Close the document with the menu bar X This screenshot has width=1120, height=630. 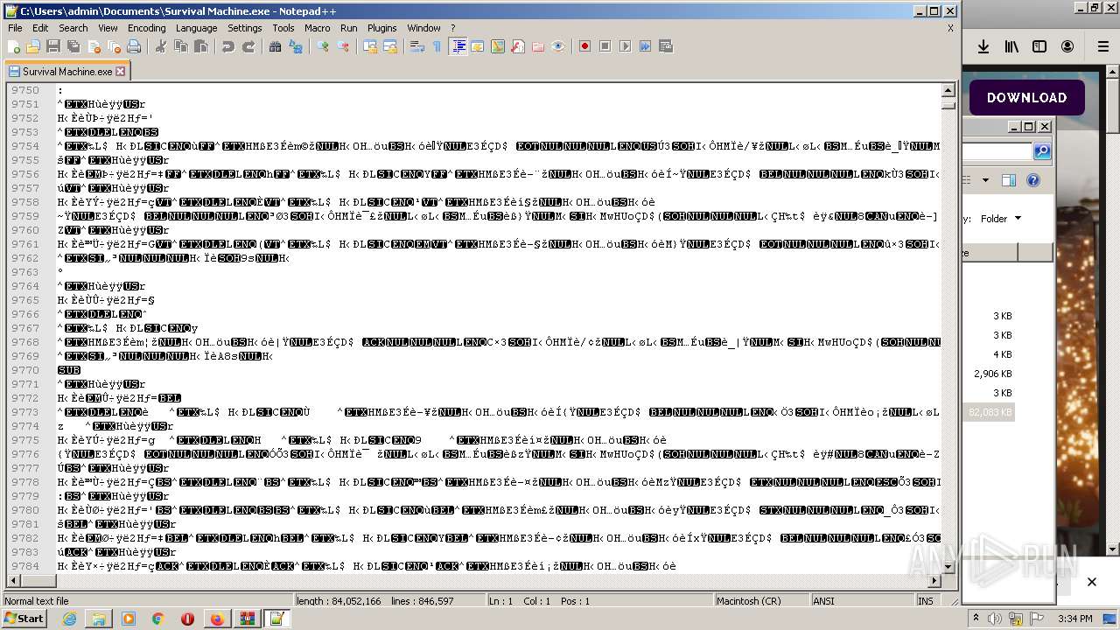pyautogui.click(x=950, y=28)
